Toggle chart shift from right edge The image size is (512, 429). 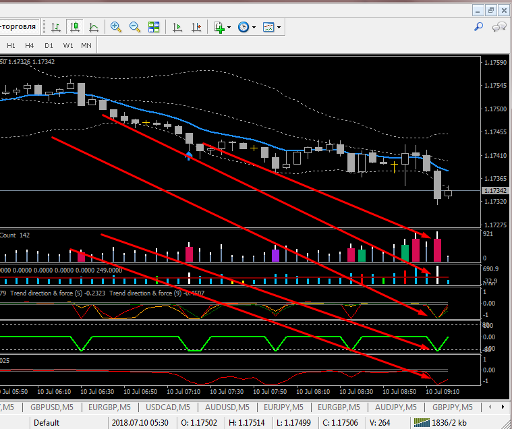point(196,27)
